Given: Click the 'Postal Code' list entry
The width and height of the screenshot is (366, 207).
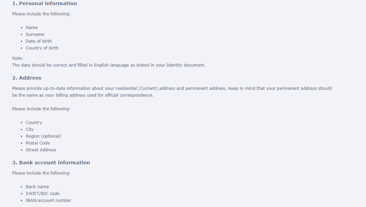Looking at the screenshot, I should coord(37,143).
